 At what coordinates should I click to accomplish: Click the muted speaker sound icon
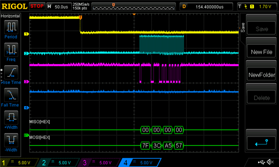pyautogui.click(x=270, y=162)
